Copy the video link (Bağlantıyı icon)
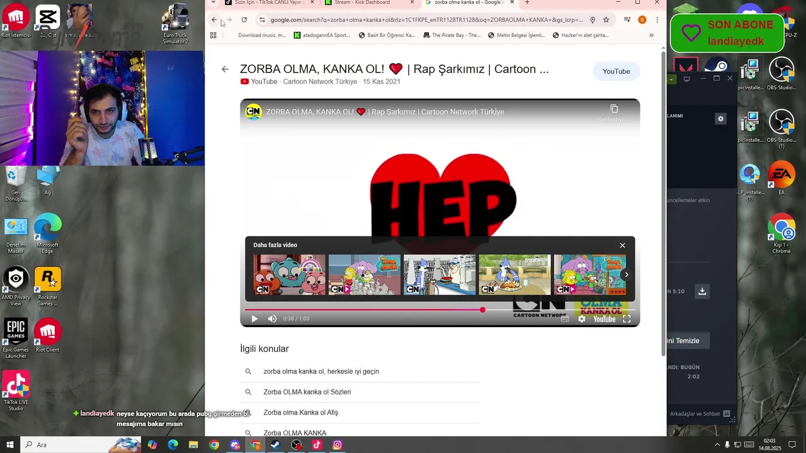This screenshot has width=806, height=453. tap(614, 109)
